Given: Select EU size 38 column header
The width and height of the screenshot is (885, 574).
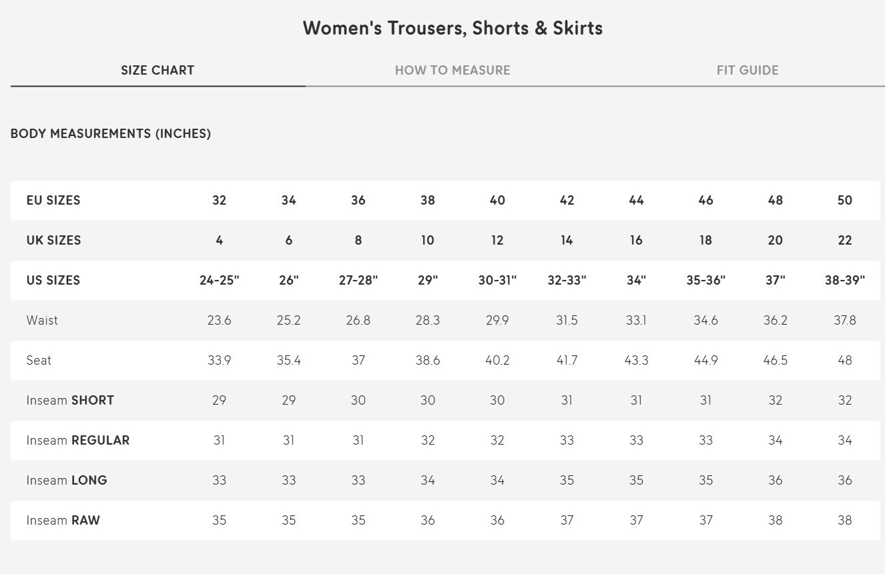Looking at the screenshot, I should (428, 201).
